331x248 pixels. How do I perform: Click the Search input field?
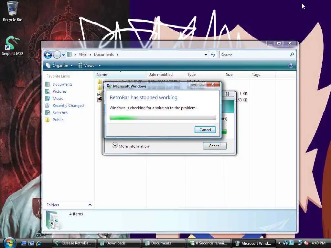point(254,55)
